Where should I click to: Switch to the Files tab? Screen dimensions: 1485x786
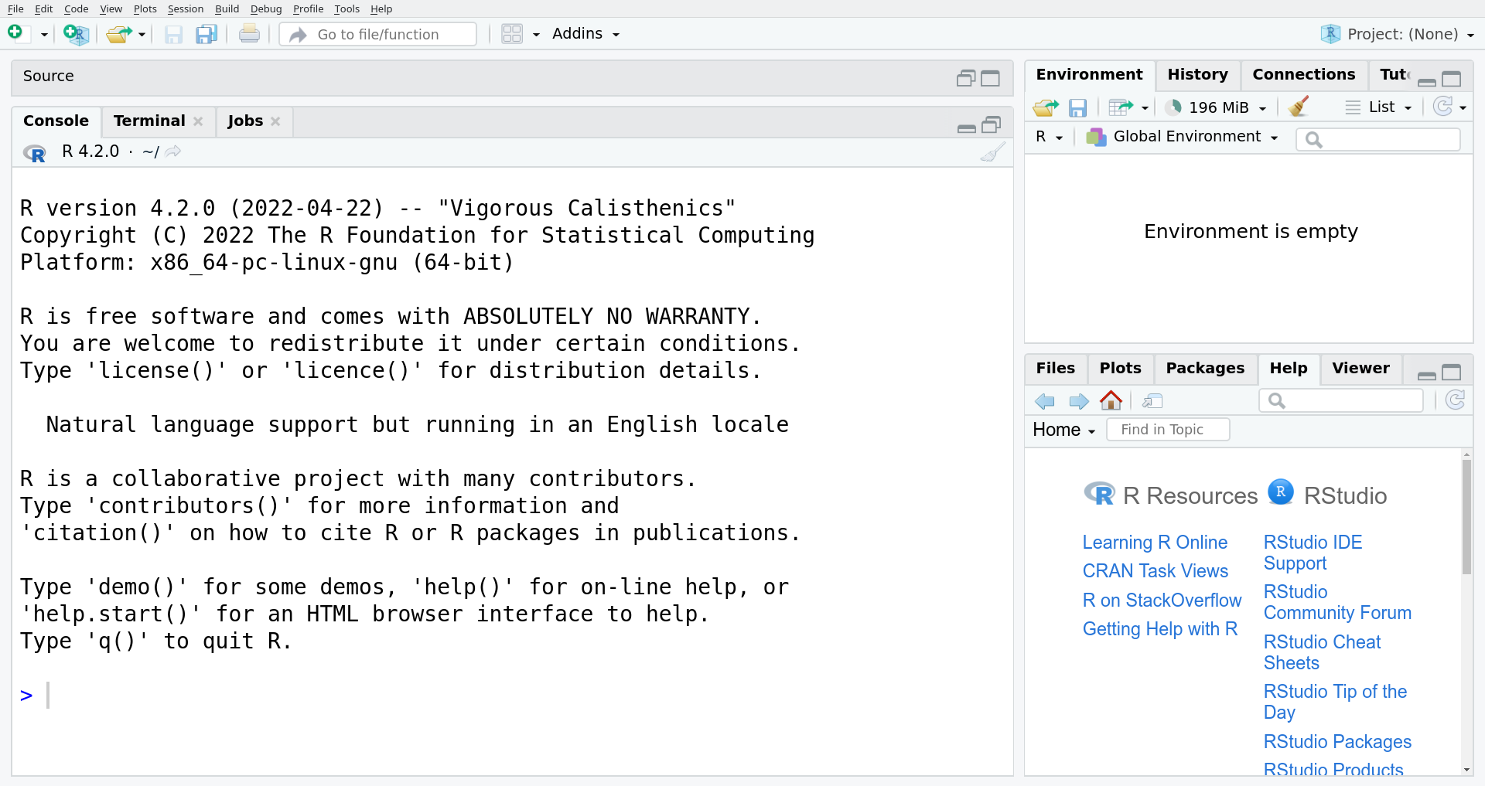point(1055,368)
